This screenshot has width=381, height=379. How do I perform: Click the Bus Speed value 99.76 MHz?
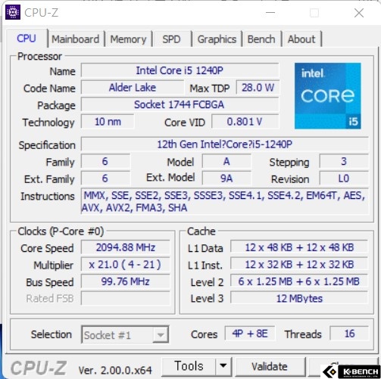[126, 281]
